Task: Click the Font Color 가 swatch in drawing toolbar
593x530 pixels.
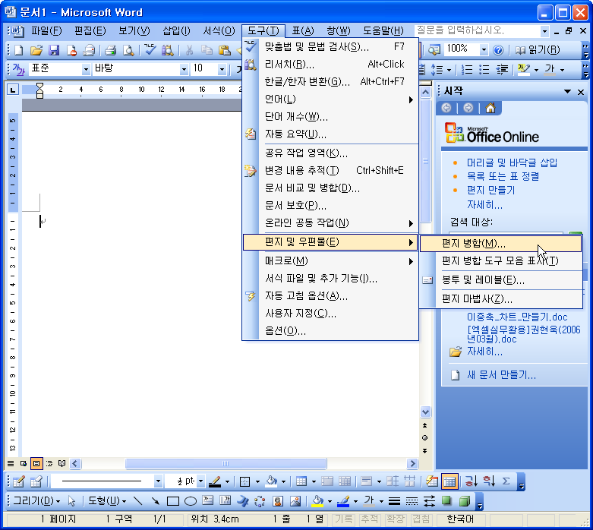Action: coord(369,501)
